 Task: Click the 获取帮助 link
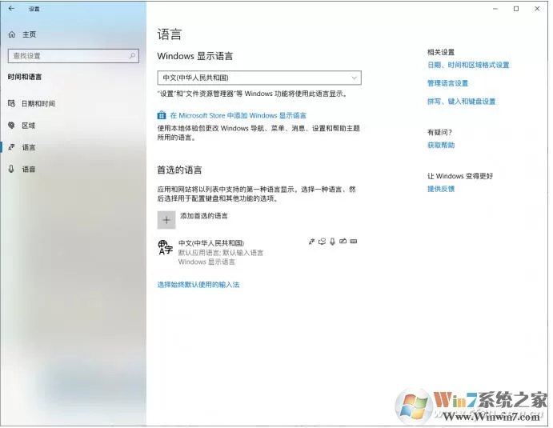441,145
